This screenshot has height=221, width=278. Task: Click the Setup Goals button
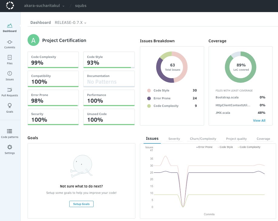pos(81,204)
